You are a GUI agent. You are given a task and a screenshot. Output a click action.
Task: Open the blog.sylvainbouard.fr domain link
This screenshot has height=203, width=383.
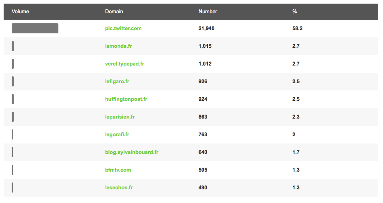[132, 152]
